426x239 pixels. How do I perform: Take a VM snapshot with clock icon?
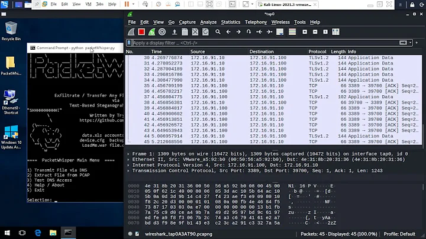(x=159, y=4)
